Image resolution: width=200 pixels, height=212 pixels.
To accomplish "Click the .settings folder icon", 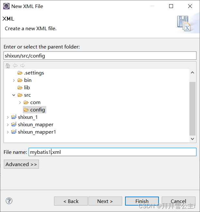I will coord(20,73).
